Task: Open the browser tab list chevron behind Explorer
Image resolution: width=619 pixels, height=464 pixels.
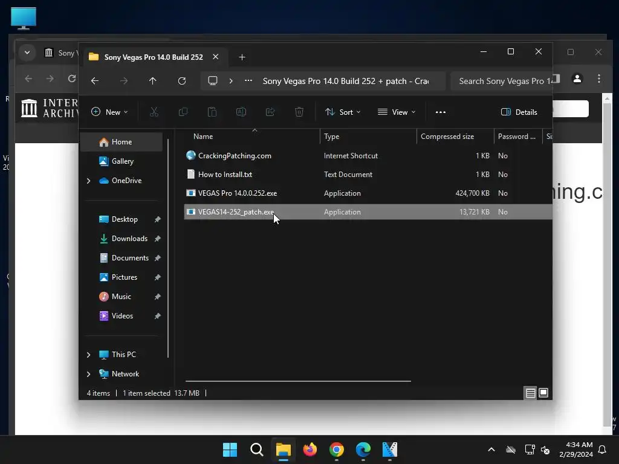Action: click(27, 53)
